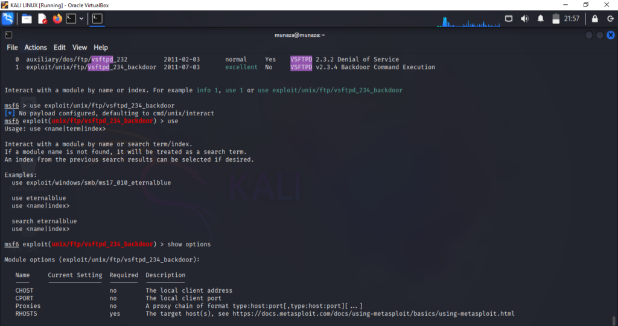The width and height of the screenshot is (618, 326).
Task: Open the network connection tray icon
Action: click(x=509, y=19)
